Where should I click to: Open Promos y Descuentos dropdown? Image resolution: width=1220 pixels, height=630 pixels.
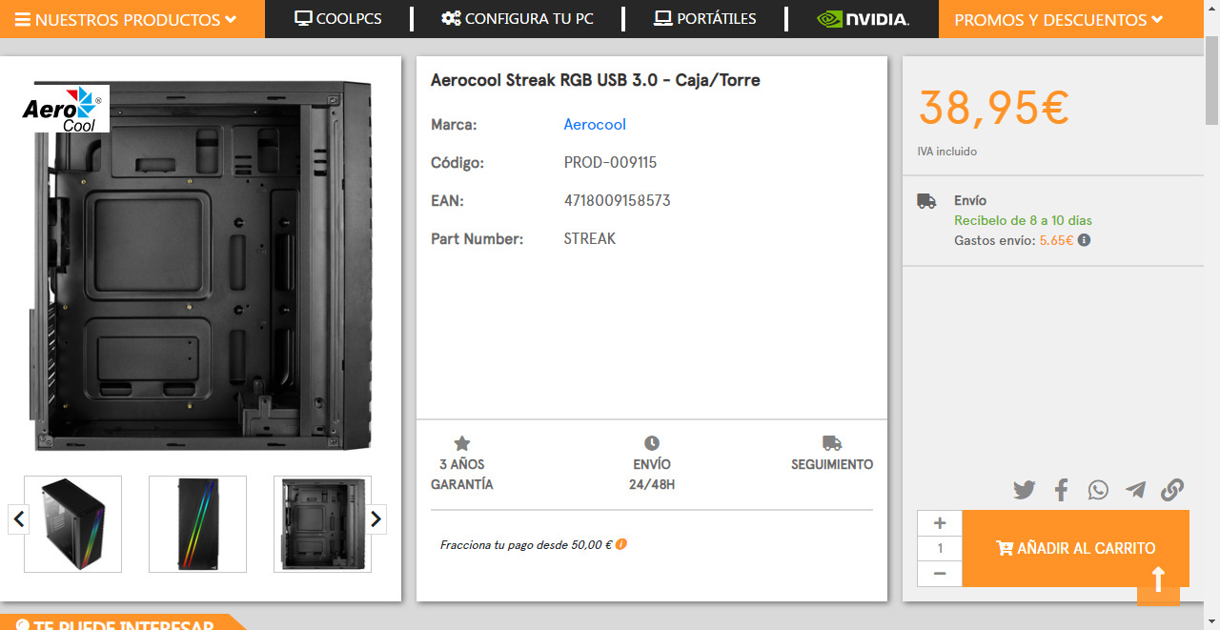pos(1058,19)
